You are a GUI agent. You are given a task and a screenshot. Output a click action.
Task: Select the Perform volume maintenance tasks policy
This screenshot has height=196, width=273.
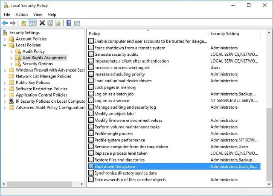[174, 127]
